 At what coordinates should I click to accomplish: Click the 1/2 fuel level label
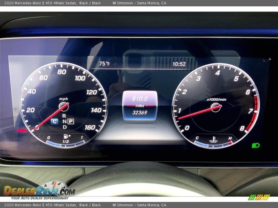point(66,142)
